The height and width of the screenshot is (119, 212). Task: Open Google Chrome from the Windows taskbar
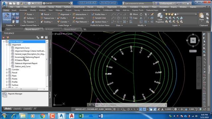tap(43, 116)
